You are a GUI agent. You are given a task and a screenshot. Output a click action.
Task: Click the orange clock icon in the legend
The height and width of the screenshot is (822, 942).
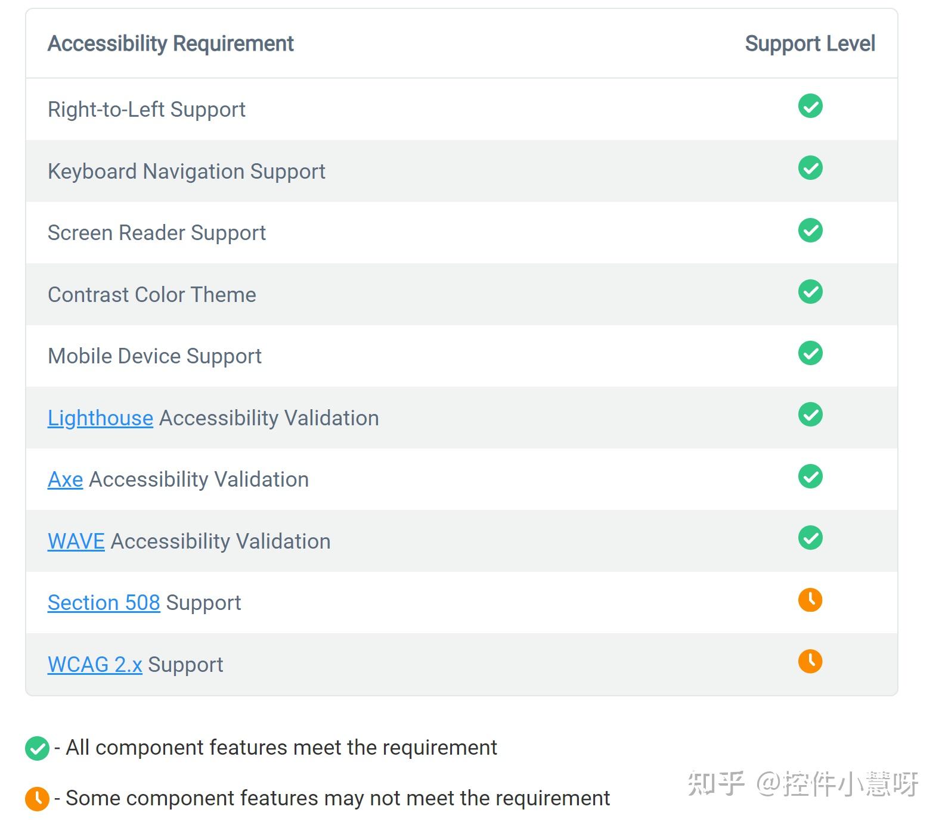pyautogui.click(x=37, y=799)
